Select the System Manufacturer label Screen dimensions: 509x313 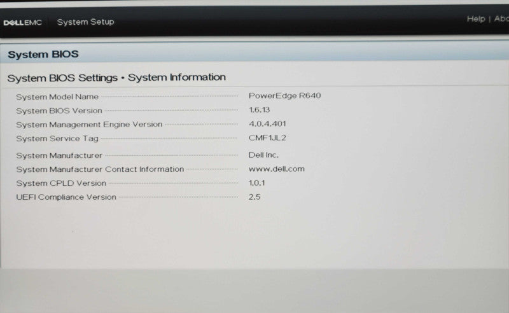59,155
